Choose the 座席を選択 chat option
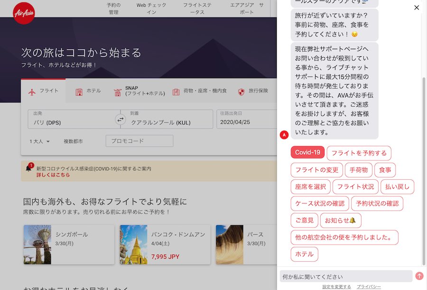The image size is (427, 290). click(x=310, y=187)
